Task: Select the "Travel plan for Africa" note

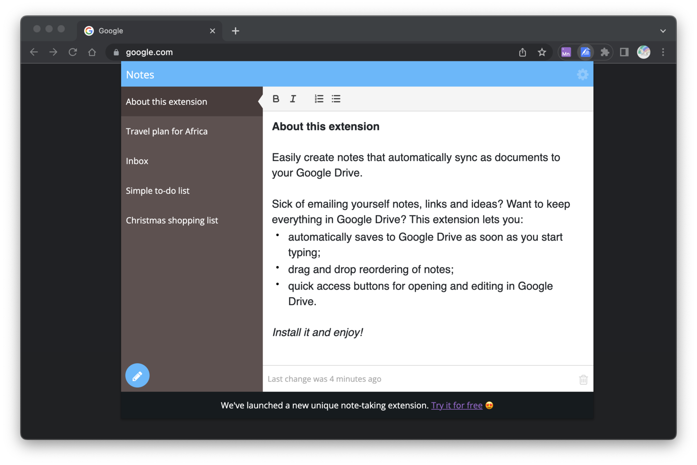Action: point(167,131)
